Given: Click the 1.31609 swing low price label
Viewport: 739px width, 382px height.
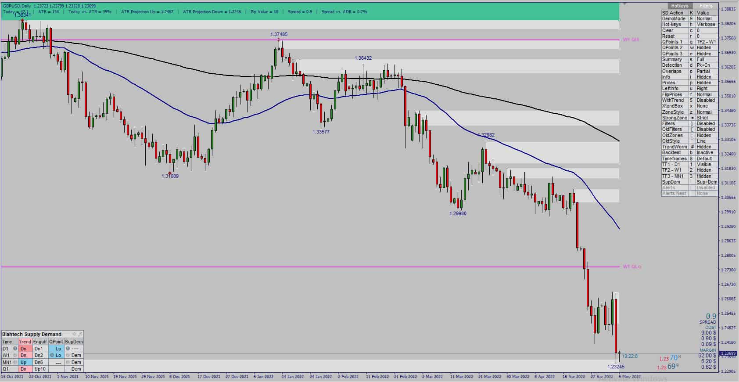Looking at the screenshot, I should [x=170, y=176].
